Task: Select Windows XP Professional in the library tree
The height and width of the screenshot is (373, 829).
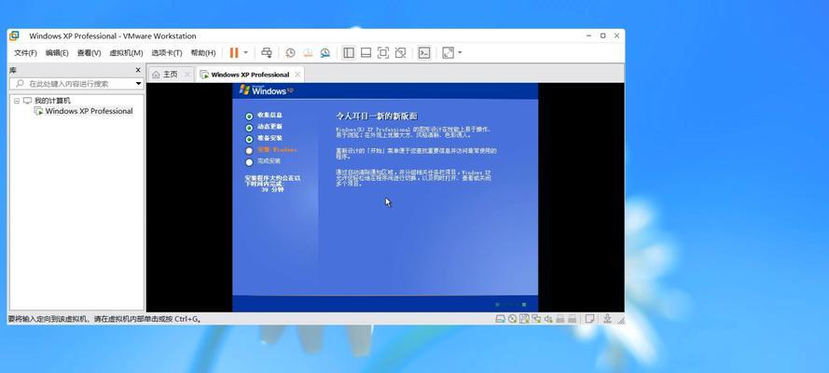Action: tap(89, 111)
